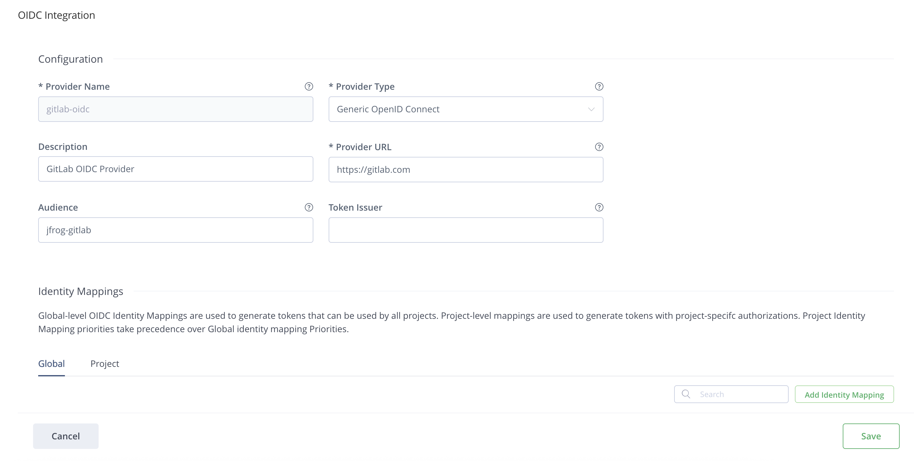
Task: Click into the Audience field
Action: [176, 230]
